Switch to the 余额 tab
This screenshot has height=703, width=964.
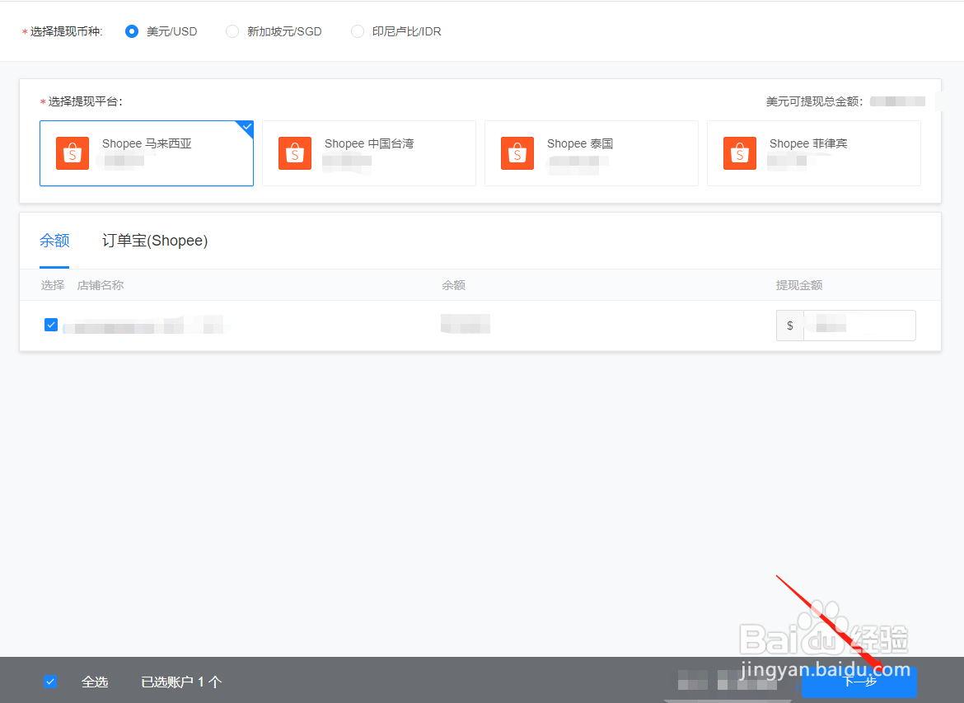pos(54,241)
